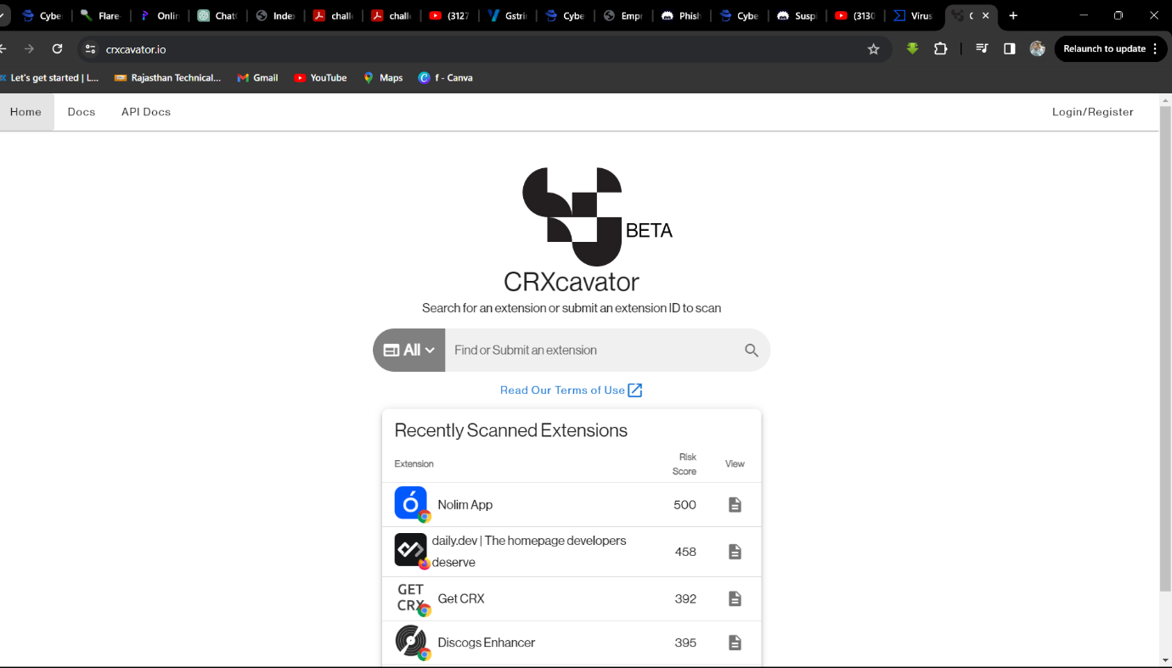The image size is (1172, 668).
Task: Reload the page
Action: pyautogui.click(x=57, y=49)
